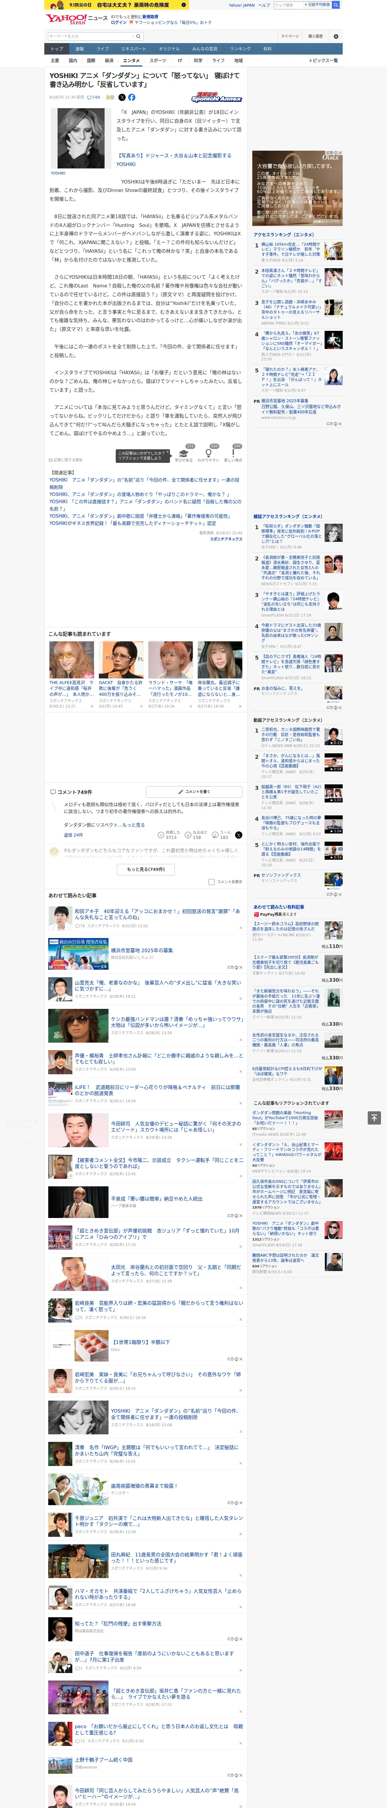Click the keyword search input field
387x1808 pixels.
pos(91,36)
